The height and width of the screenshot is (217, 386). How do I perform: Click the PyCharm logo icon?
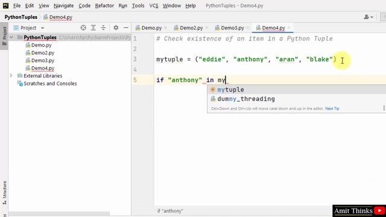(x=5, y=5)
